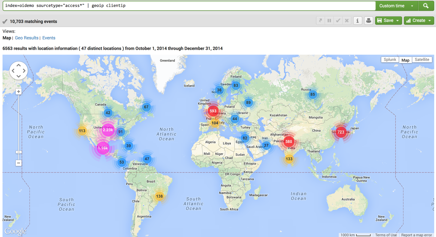The height and width of the screenshot is (237, 436).
Task: Click the 6563 results with location information text
Action: (113, 48)
